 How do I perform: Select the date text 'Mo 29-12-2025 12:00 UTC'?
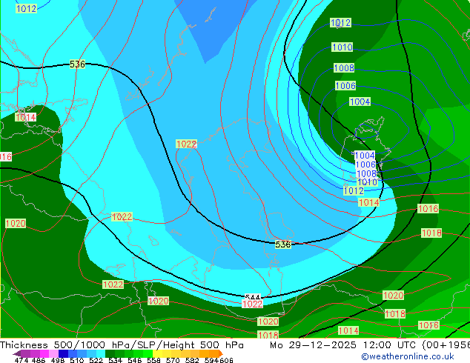tap(344, 345)
